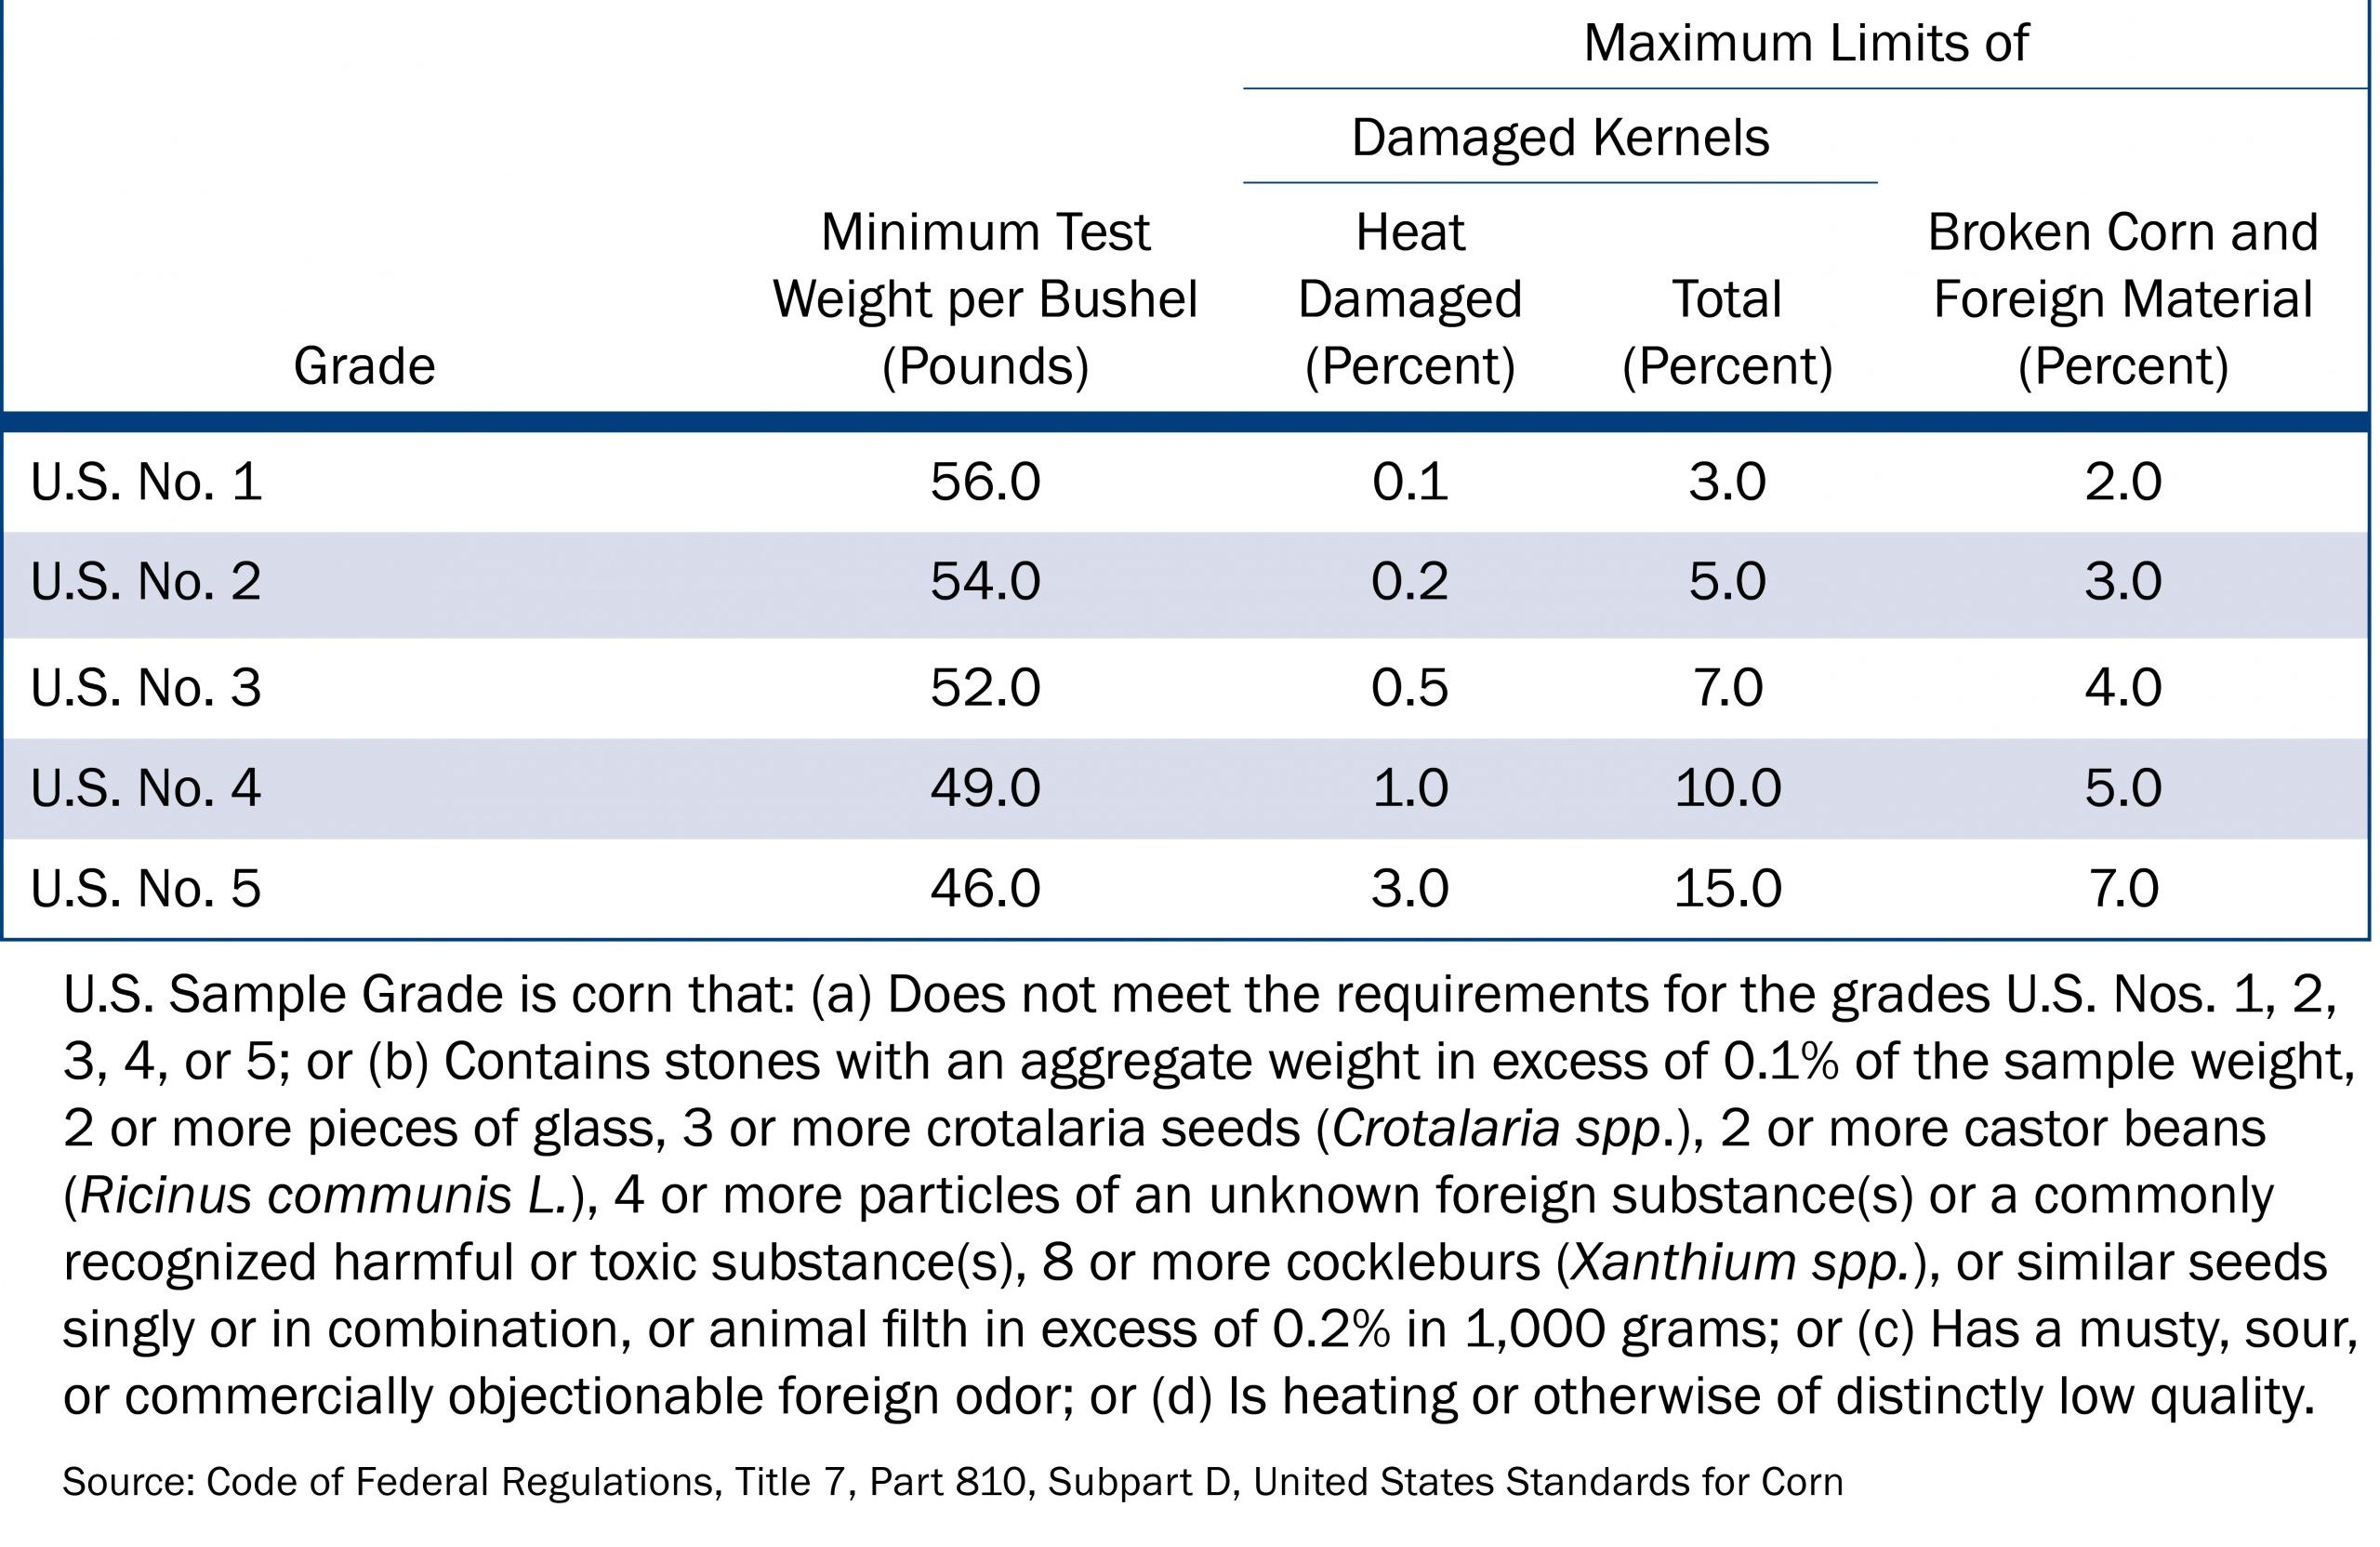Click the "Maximum Limits of" heading
2380x1547 pixels.
[x=1805, y=43]
